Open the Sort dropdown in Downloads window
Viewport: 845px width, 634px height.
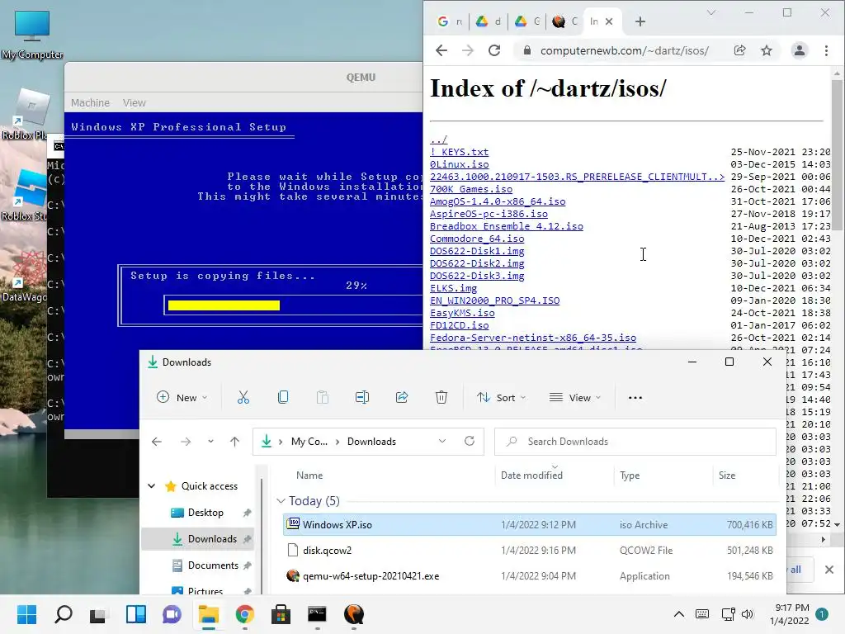(501, 397)
